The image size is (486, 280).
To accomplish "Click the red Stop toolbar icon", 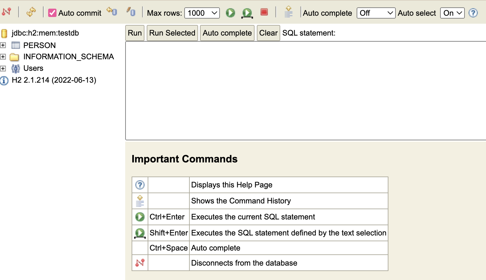I will pos(264,12).
